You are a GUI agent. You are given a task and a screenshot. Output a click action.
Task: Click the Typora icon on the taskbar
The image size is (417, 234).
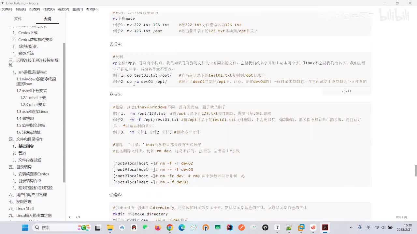277,227
